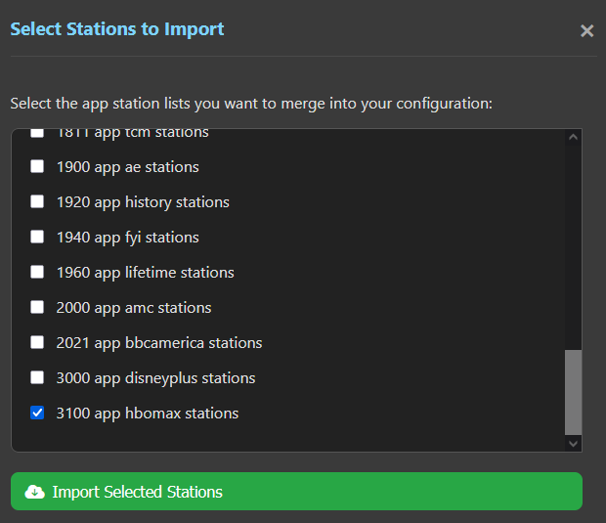Click the '1960 app lifetime stations' label

click(x=146, y=273)
